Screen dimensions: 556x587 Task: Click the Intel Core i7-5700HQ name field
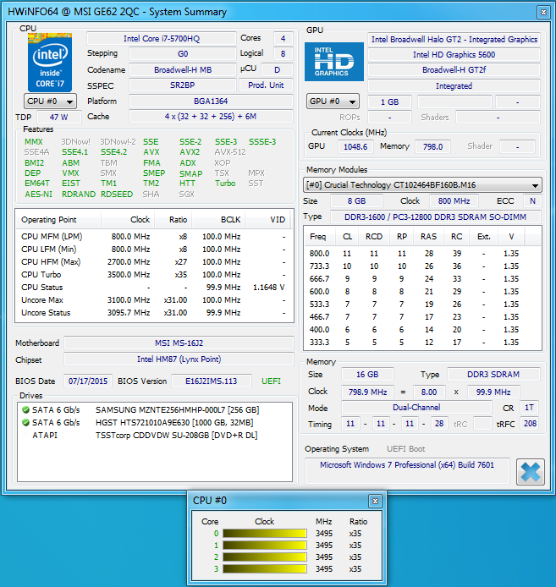coord(162,39)
